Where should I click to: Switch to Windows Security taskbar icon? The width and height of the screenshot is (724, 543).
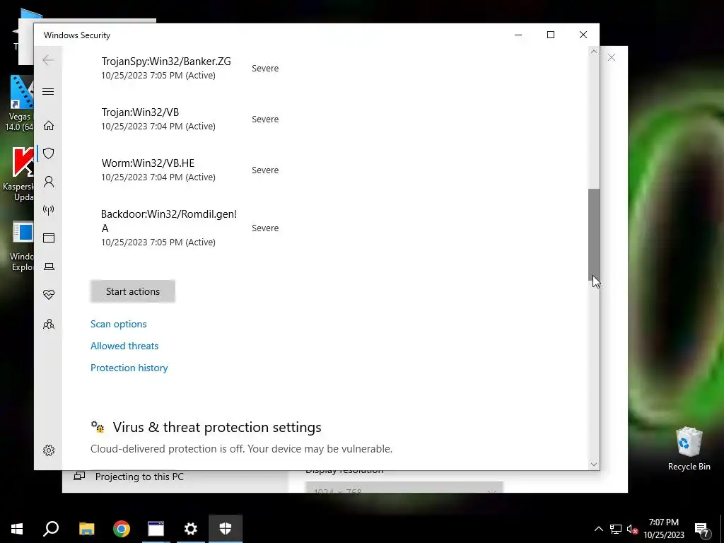coord(226,529)
